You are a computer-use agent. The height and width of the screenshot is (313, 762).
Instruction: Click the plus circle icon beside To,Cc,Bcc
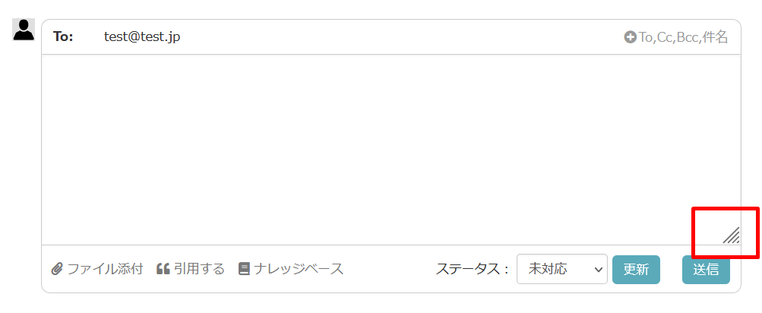click(630, 37)
